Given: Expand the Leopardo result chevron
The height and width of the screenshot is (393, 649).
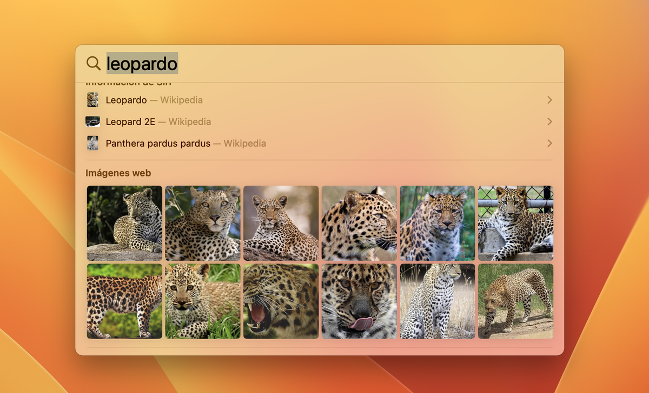Looking at the screenshot, I should (x=549, y=100).
